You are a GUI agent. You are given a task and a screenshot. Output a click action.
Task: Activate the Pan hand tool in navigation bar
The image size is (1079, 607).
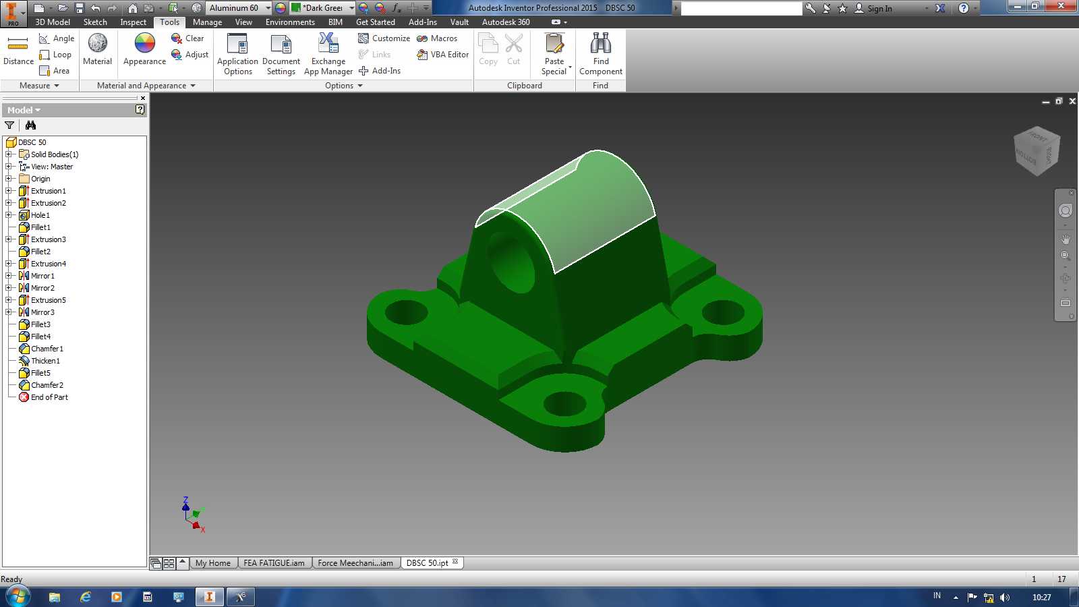pyautogui.click(x=1066, y=239)
